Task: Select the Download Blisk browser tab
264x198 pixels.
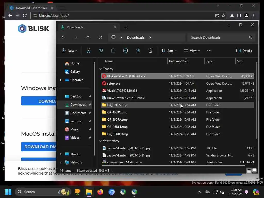Action: [x=32, y=8]
